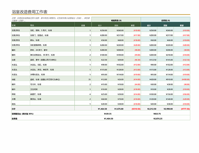Click the 地板 area cell
This screenshot has width=199, height=153.
[x=14, y=79]
